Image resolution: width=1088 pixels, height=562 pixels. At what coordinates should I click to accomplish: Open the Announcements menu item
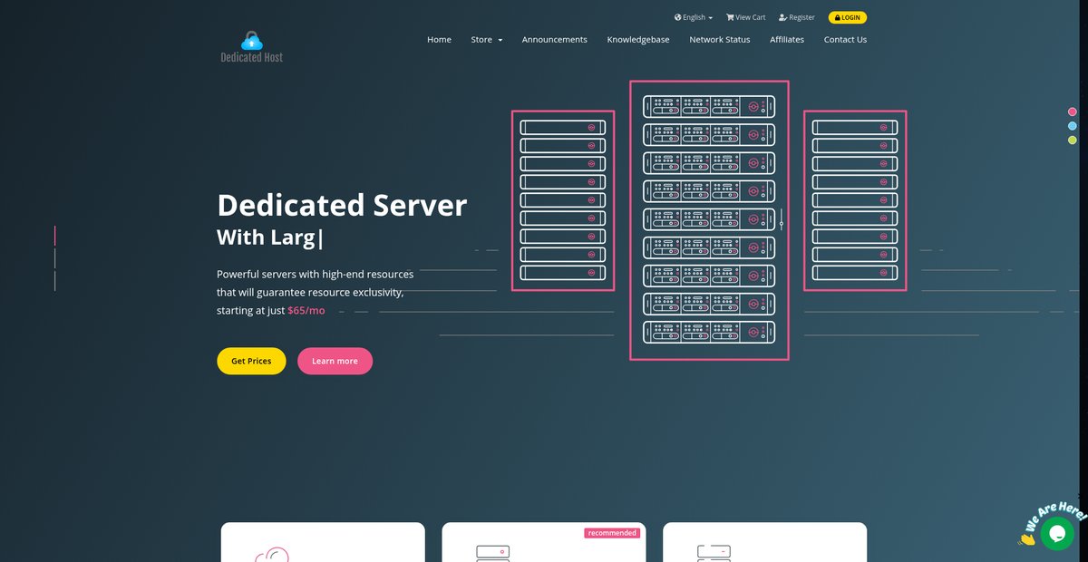[x=555, y=39]
